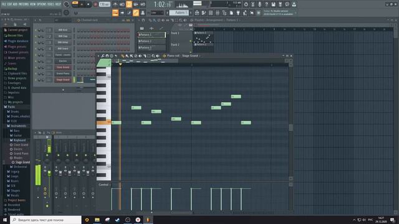Click the undo history icon
Image resolution: width=399 pixels, height=224 pixels.
(246, 4)
